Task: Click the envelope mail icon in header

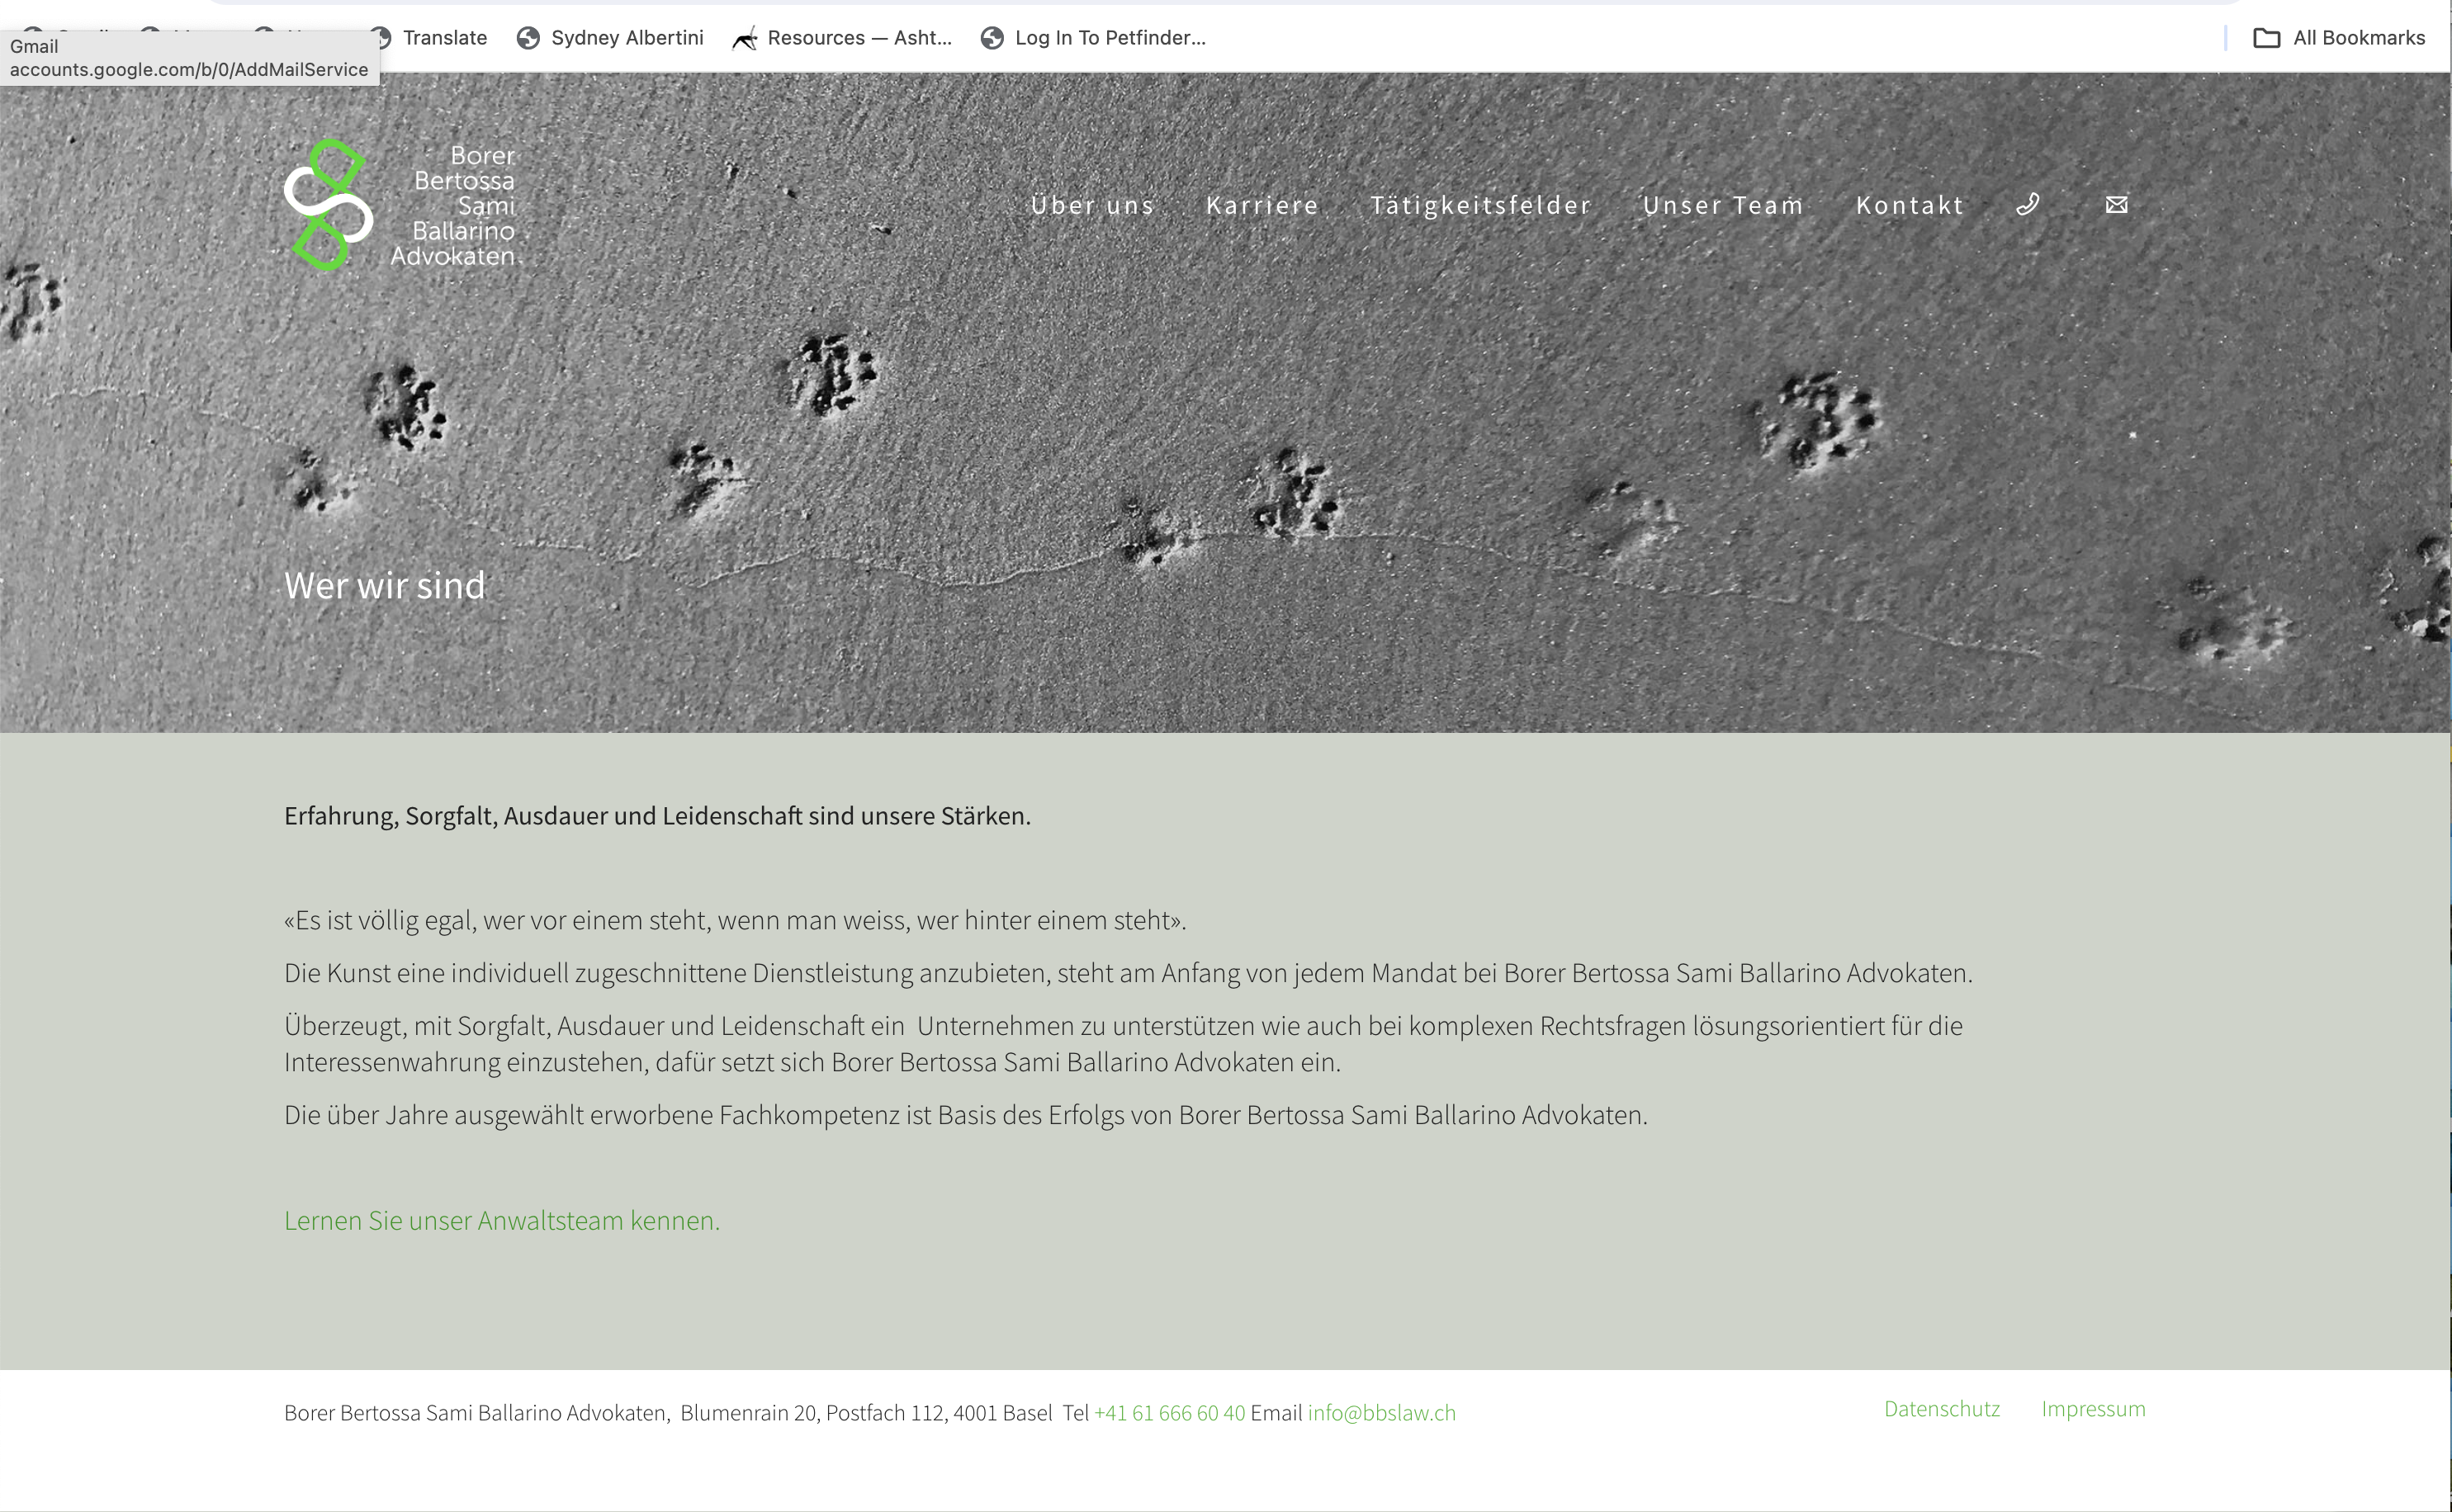Action: [x=2116, y=205]
